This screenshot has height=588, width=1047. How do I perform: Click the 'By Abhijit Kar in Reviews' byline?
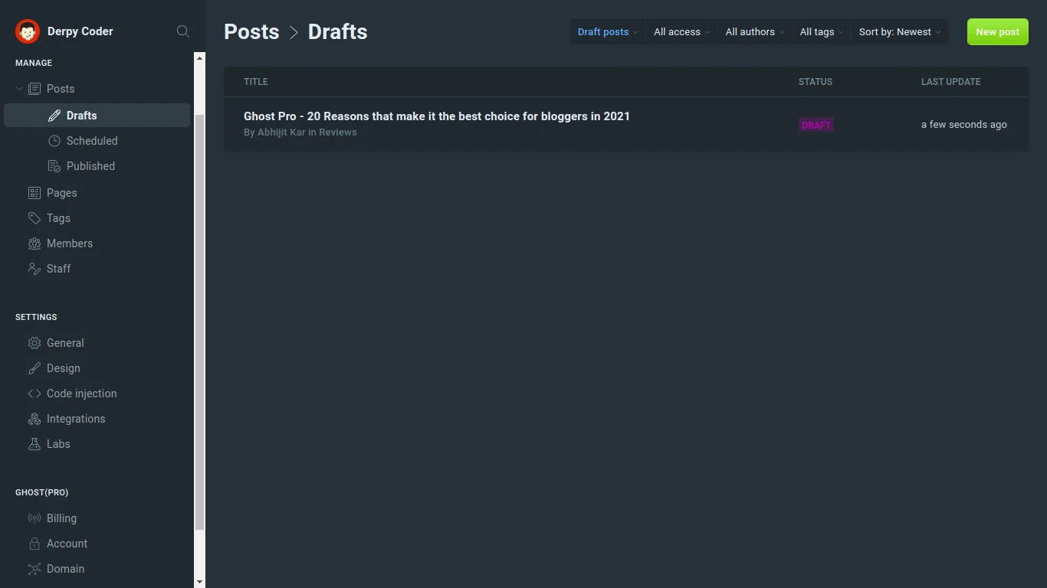(x=300, y=132)
